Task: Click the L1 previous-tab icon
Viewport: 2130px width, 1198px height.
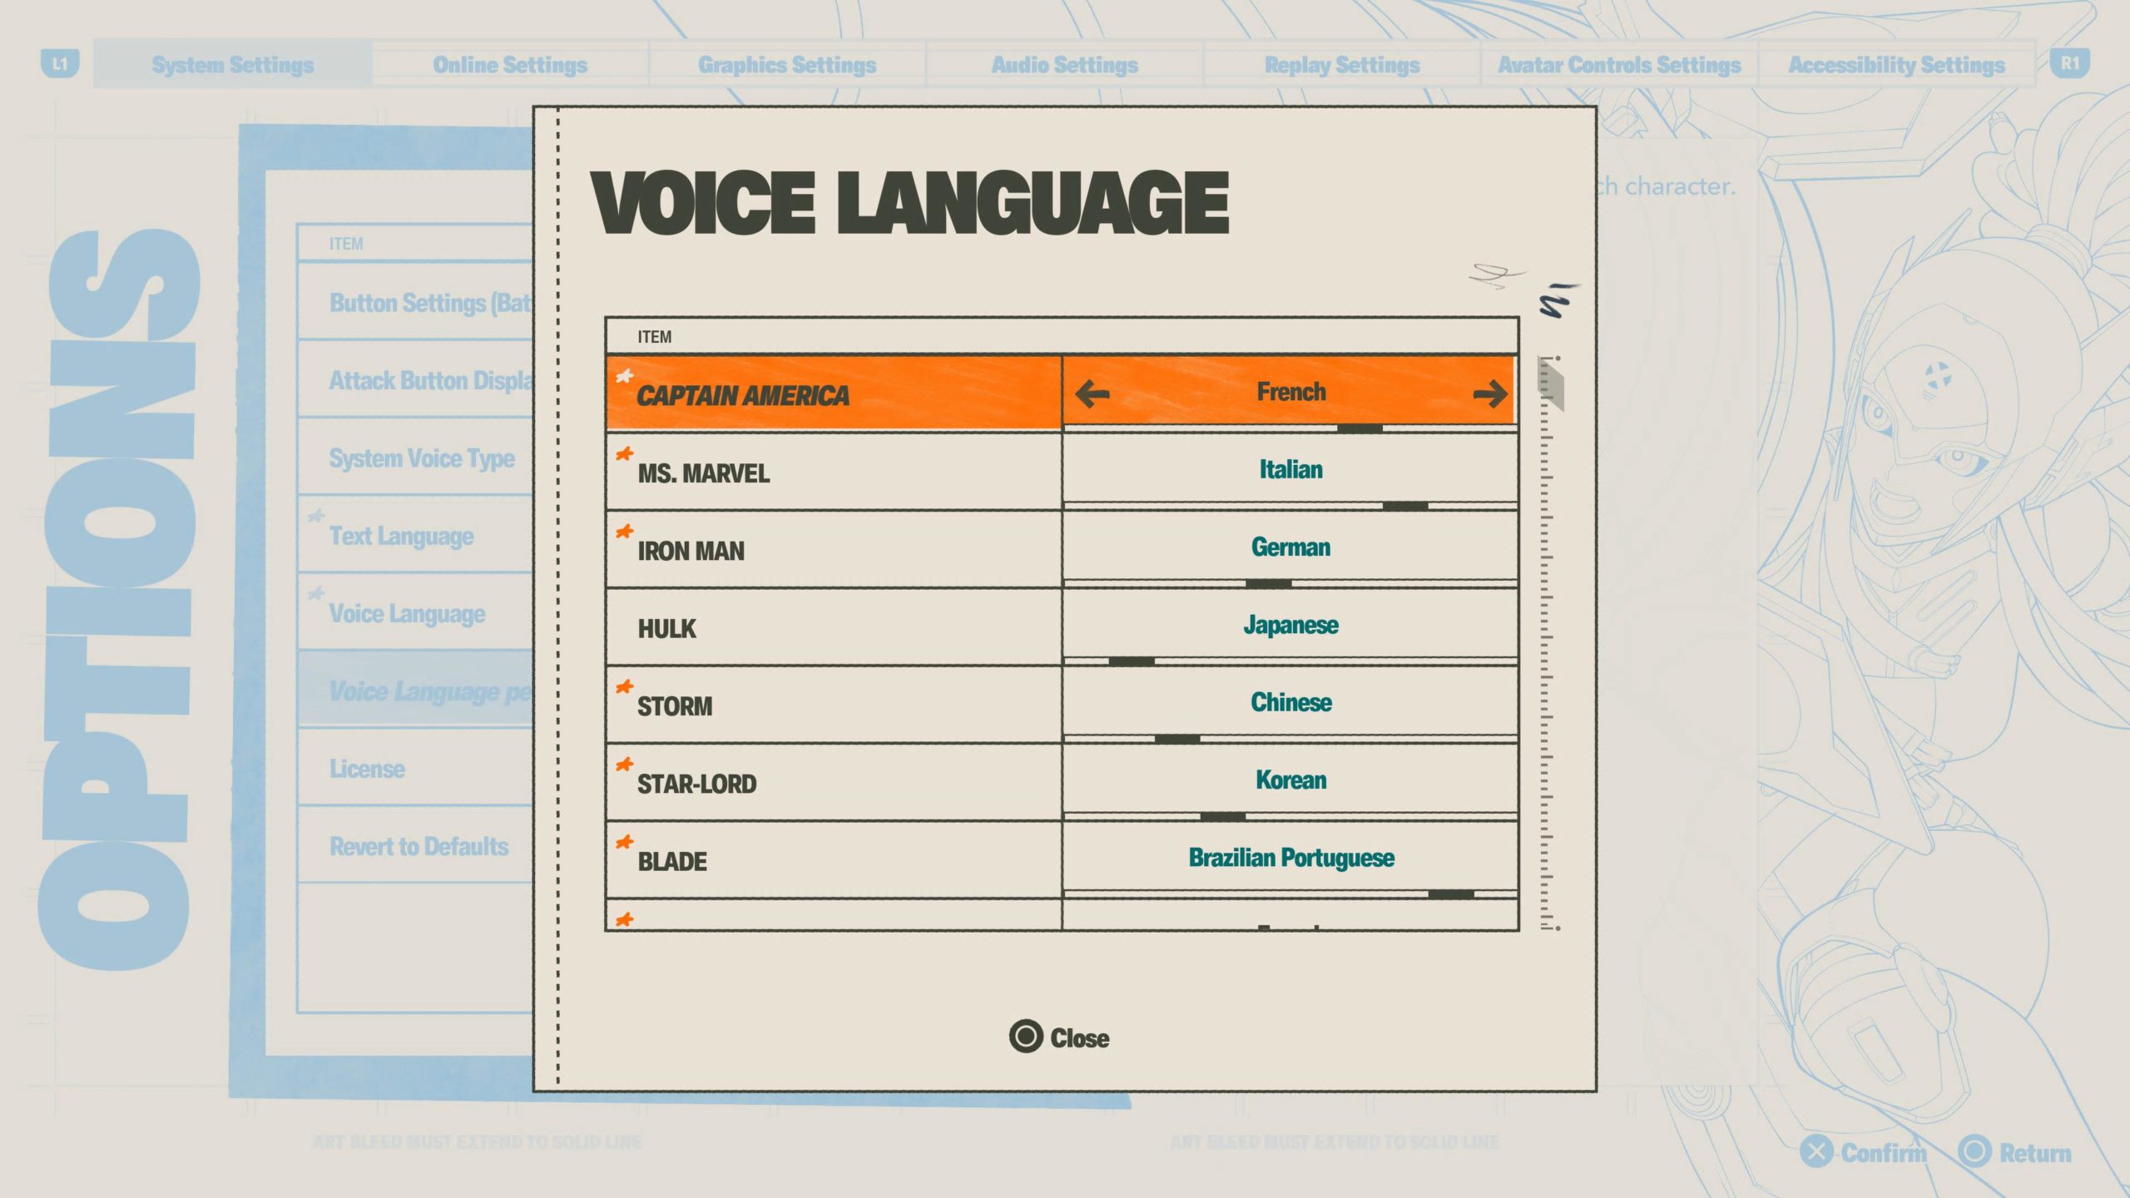Action: point(60,64)
